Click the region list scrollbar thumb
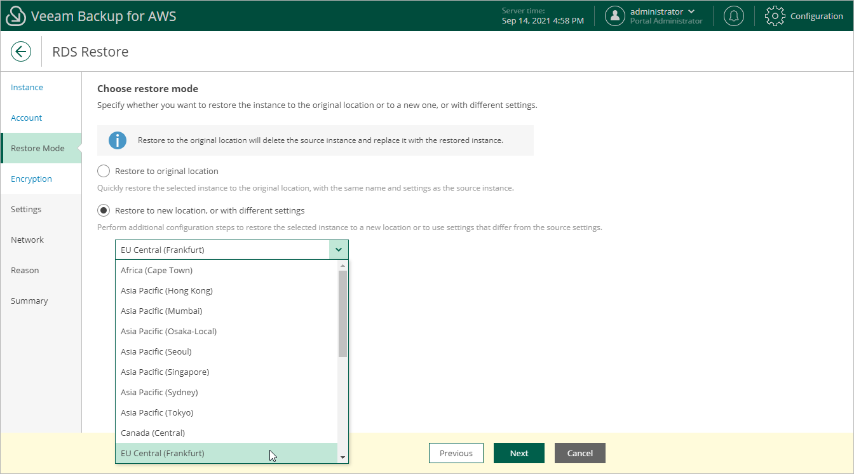This screenshot has width=854, height=474. pos(343,314)
